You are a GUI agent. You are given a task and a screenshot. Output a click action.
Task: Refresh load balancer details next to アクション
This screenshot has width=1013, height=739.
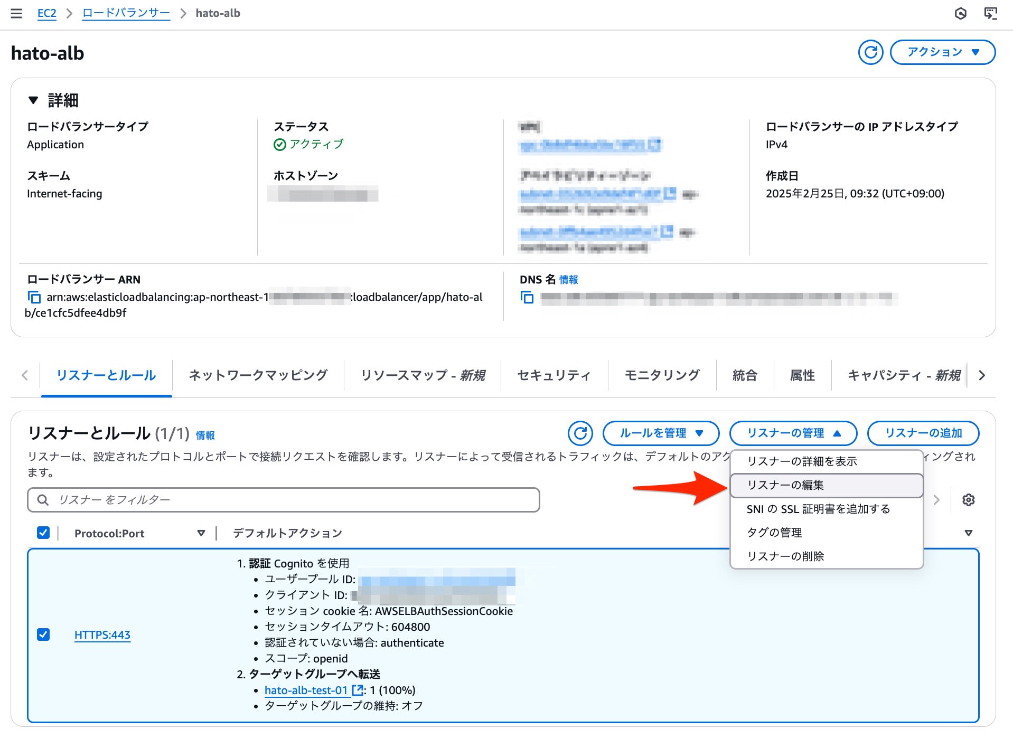click(x=870, y=52)
